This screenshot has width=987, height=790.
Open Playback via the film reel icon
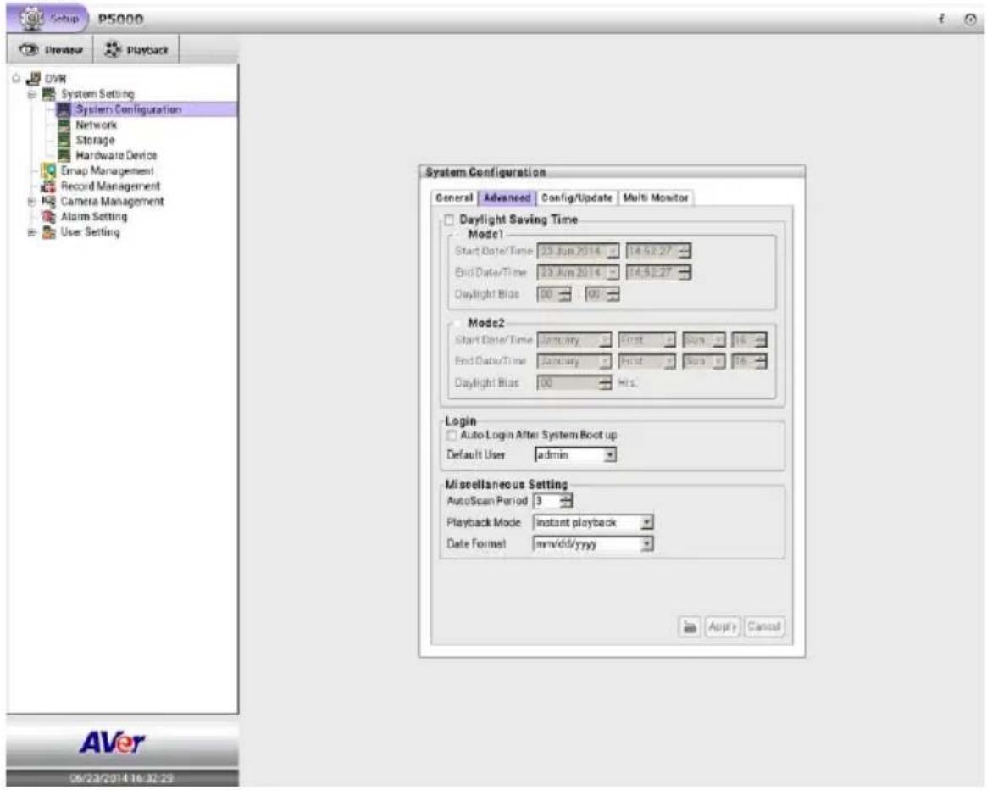click(113, 49)
